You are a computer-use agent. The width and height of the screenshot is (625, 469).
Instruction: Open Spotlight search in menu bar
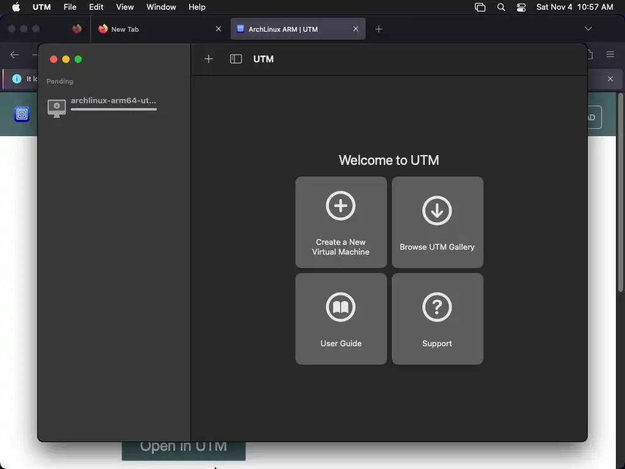pos(501,7)
